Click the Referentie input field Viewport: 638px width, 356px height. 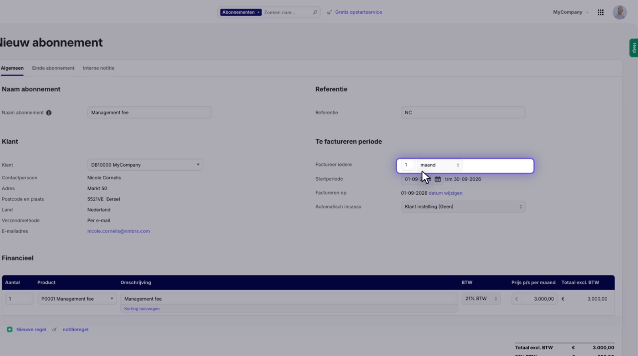click(x=463, y=112)
